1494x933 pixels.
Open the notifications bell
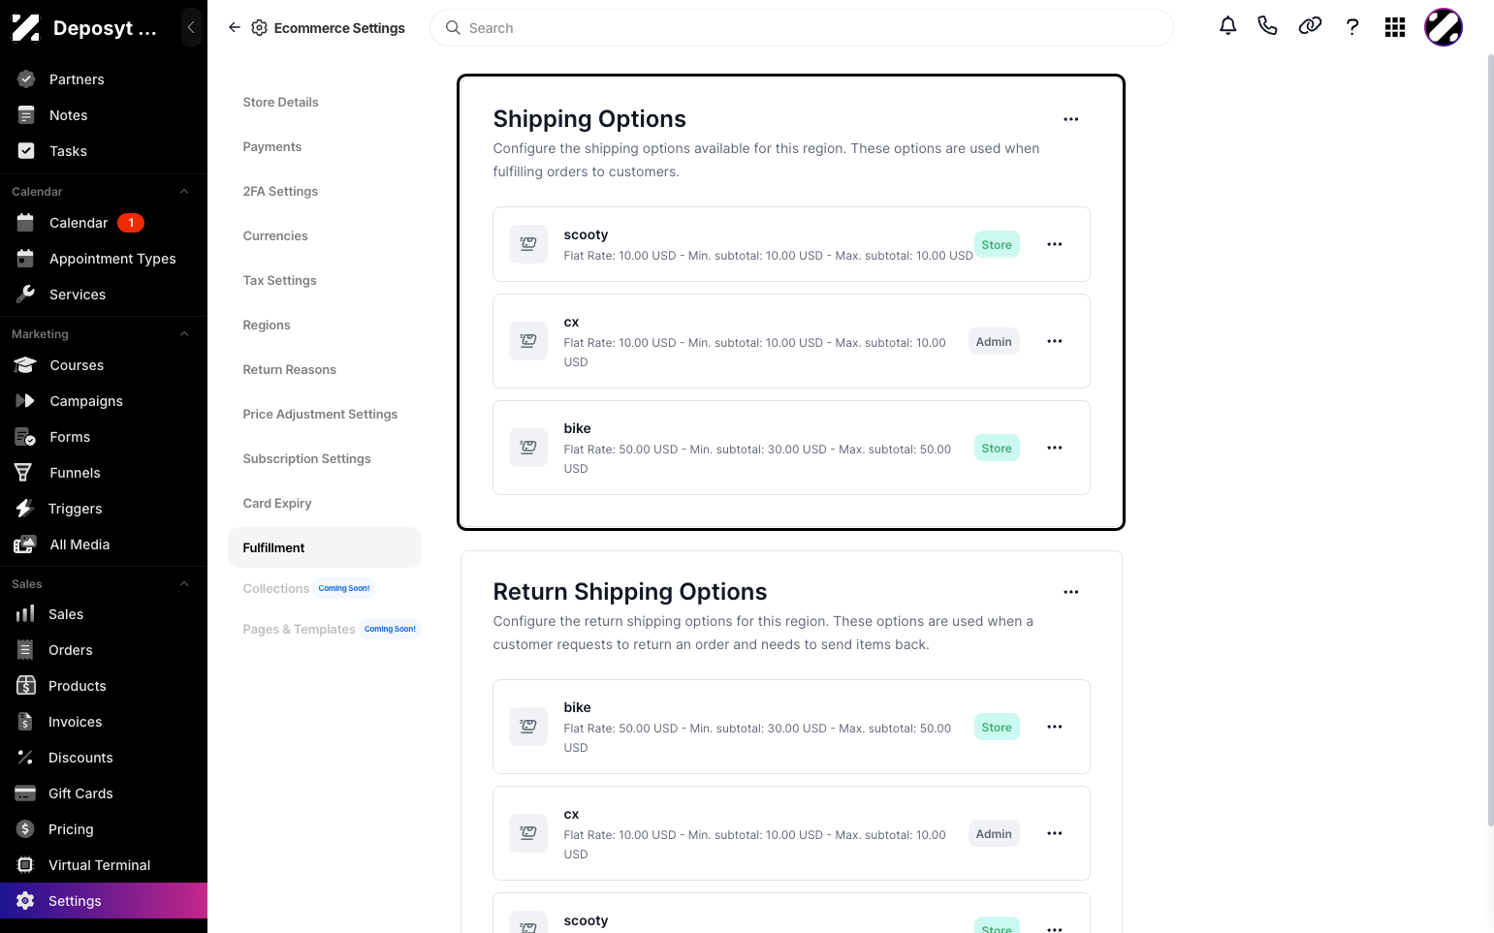tap(1227, 26)
